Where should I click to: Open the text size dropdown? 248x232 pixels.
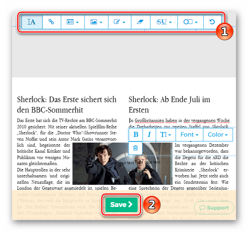165,135
